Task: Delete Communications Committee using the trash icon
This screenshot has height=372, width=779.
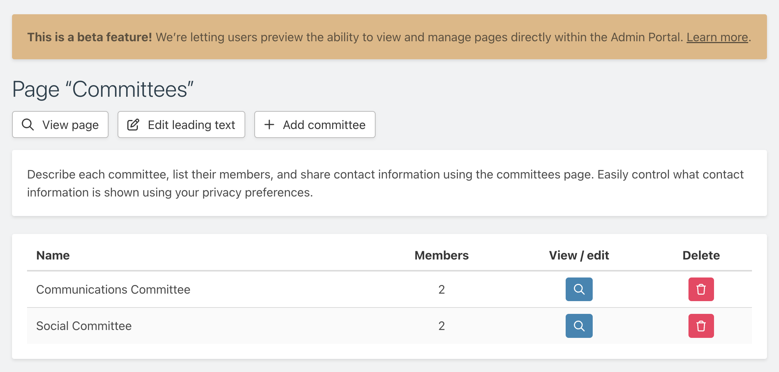Action: point(701,289)
